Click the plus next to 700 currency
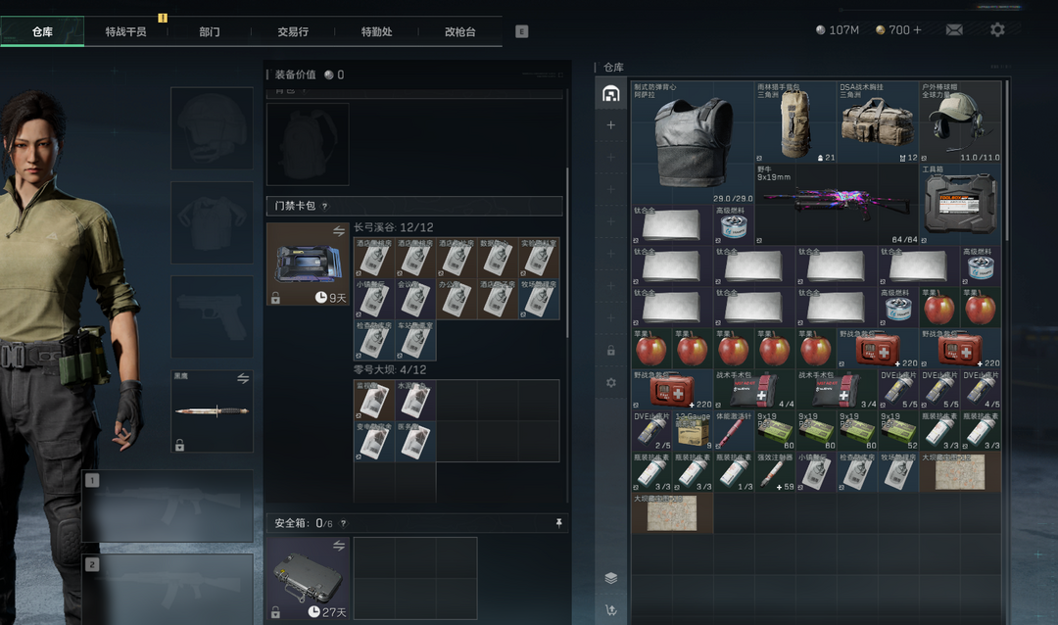The height and width of the screenshot is (625, 1058). (x=917, y=29)
